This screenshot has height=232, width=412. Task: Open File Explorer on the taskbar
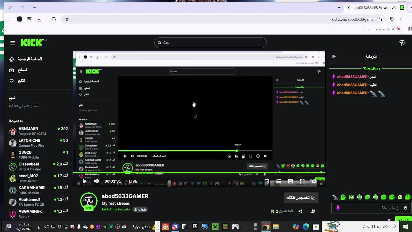coord(276,227)
